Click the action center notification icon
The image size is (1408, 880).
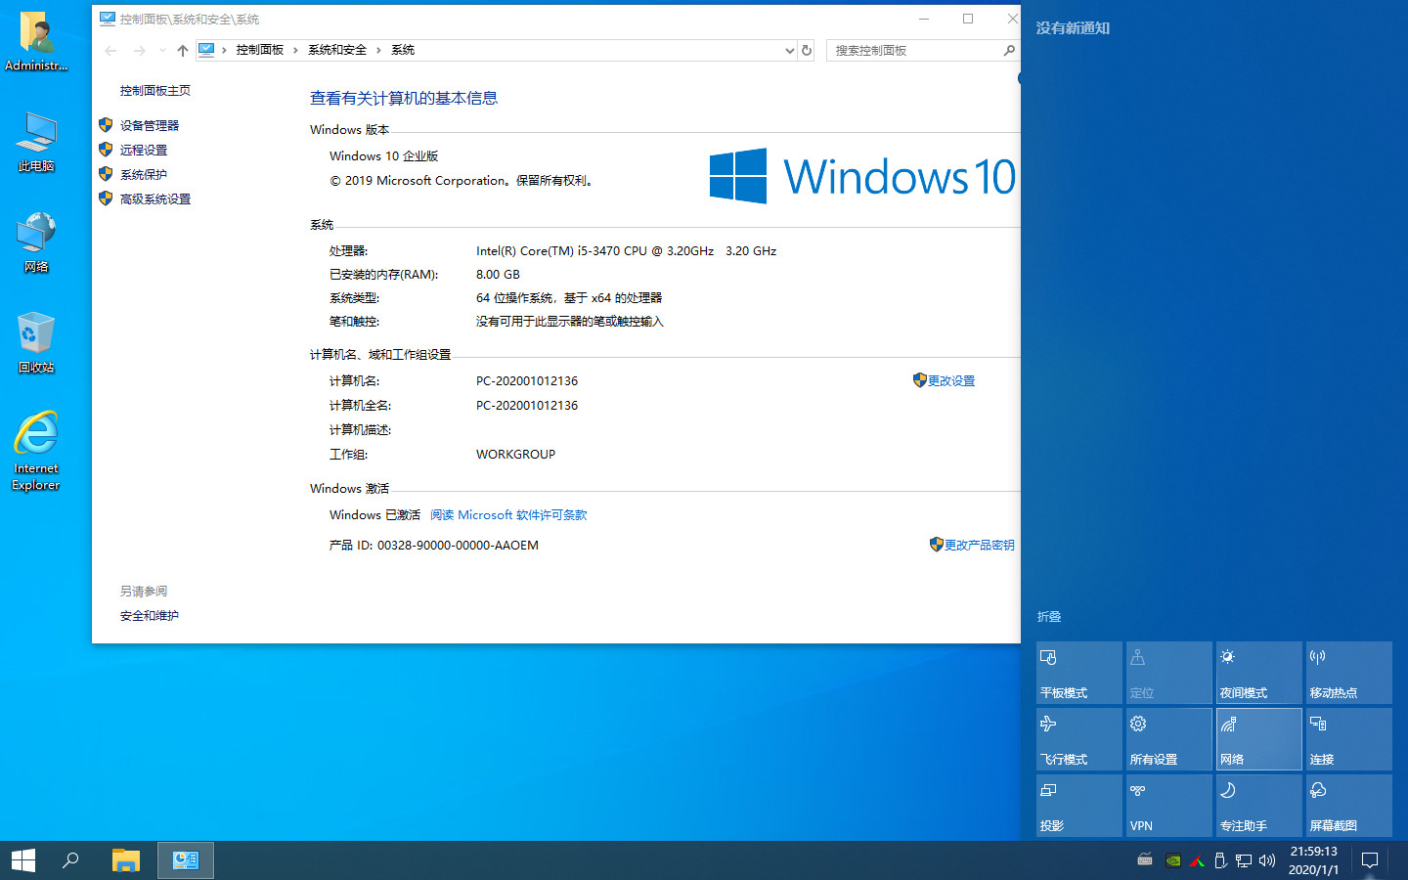point(1370,860)
